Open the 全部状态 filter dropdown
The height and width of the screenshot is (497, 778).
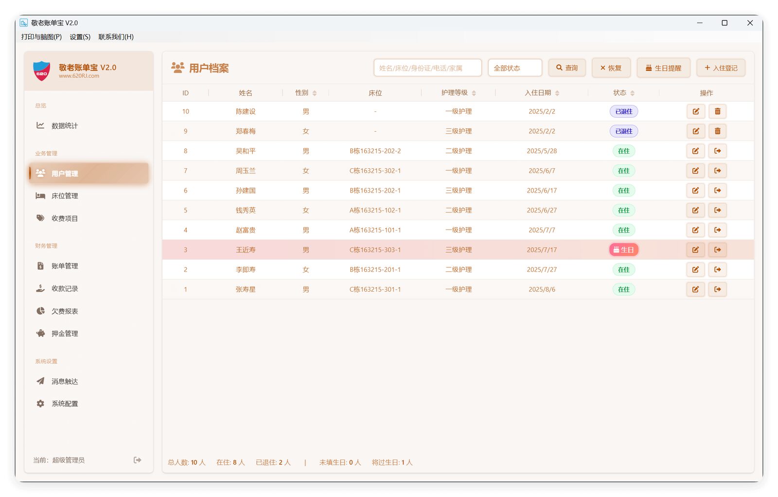pyautogui.click(x=514, y=68)
